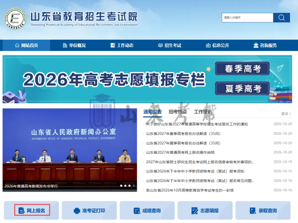Switch to the 通知公告 tab
Screen dimensions: 298x223
152,112
